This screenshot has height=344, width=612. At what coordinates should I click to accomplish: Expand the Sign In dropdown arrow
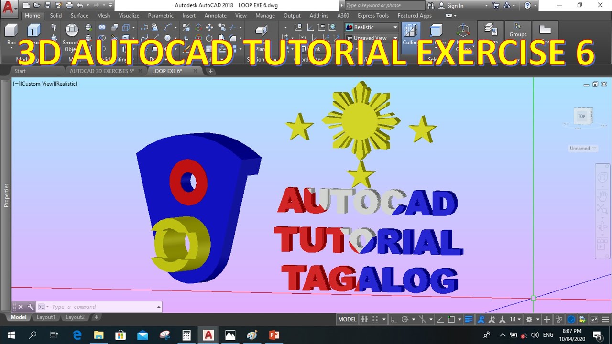coord(486,6)
